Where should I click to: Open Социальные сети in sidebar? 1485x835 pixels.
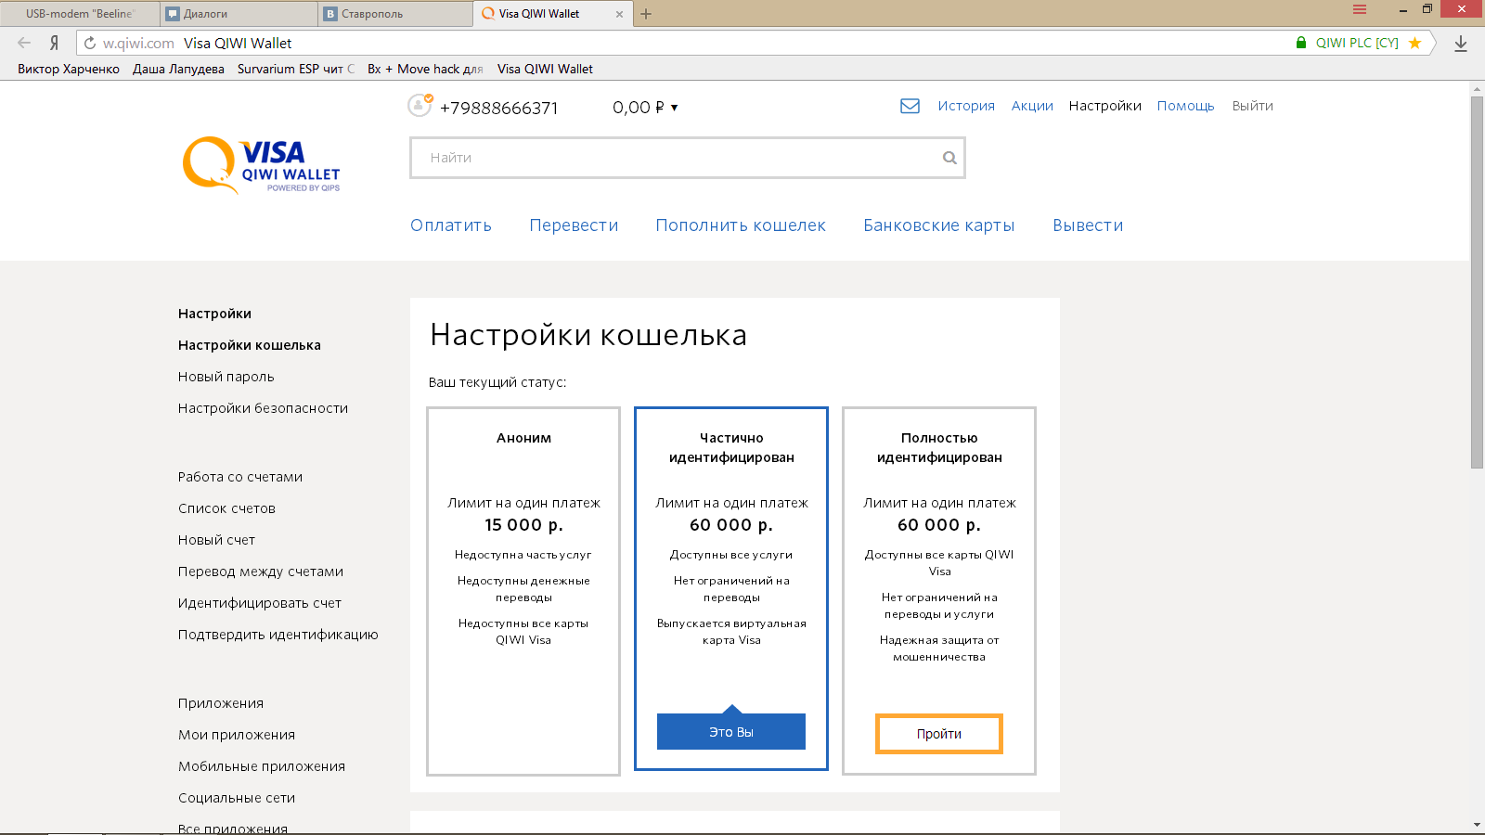pyautogui.click(x=237, y=798)
